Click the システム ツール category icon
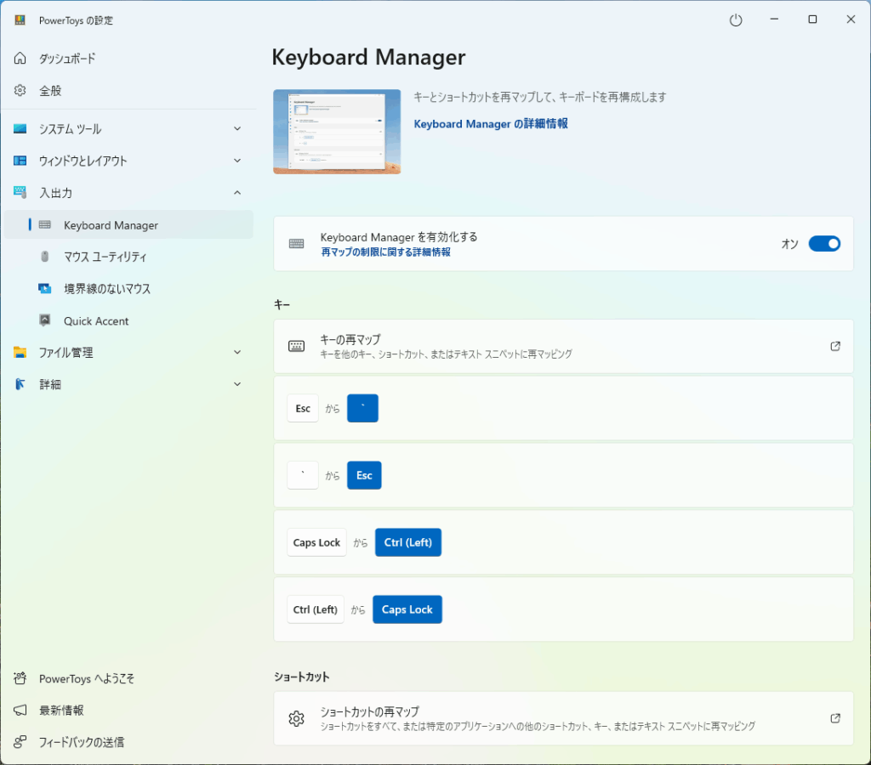Screen dimensions: 871x765 (x=20, y=129)
